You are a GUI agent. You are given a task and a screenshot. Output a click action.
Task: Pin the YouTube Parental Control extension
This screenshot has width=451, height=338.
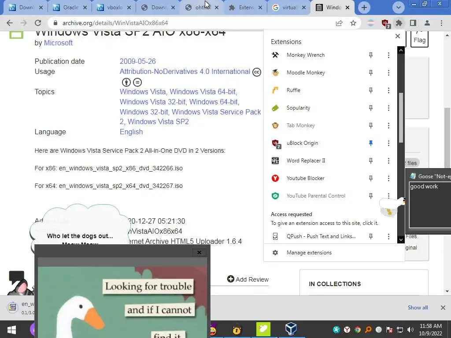(x=371, y=196)
